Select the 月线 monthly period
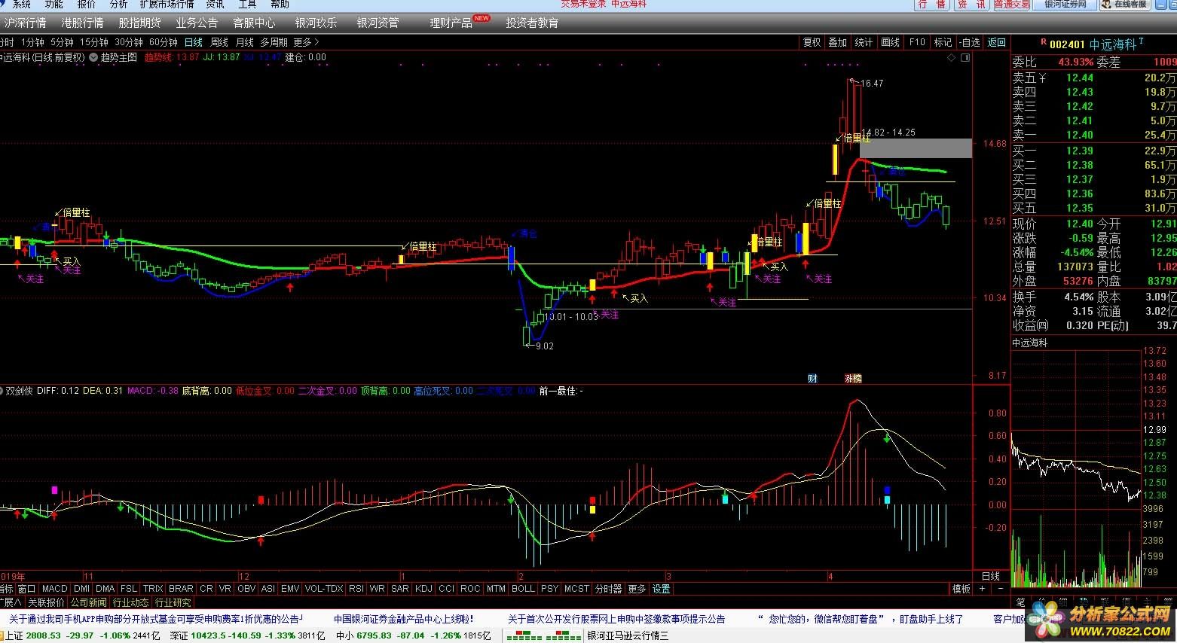The image size is (1177, 643). click(245, 42)
